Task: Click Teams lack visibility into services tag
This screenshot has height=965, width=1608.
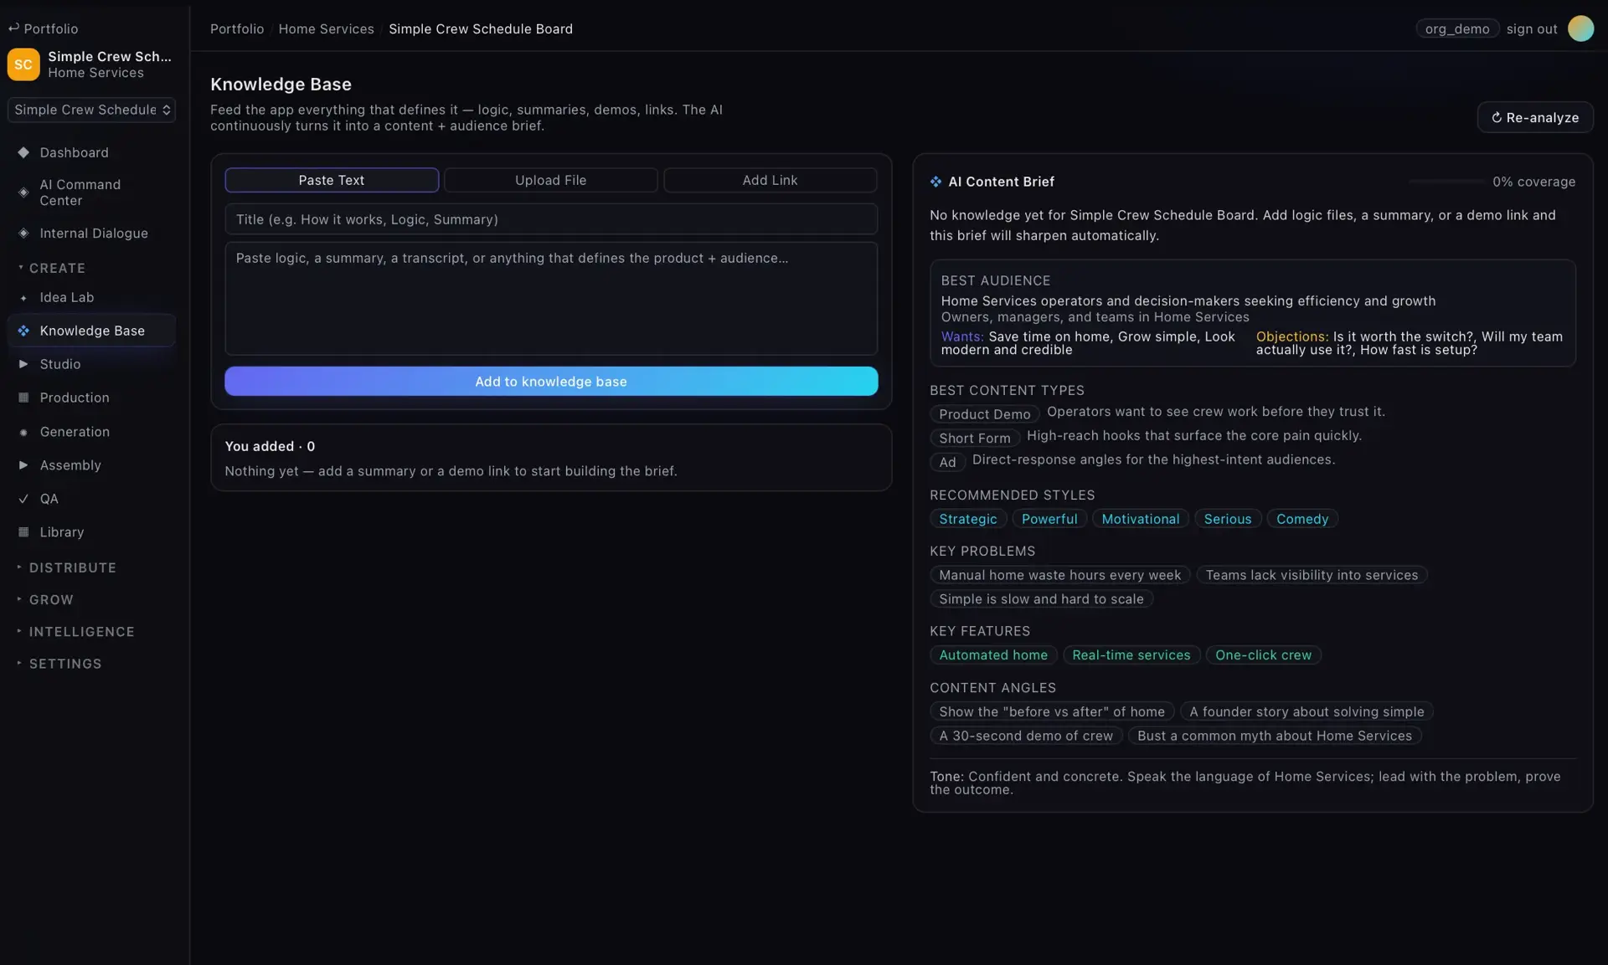Action: 1312,575
